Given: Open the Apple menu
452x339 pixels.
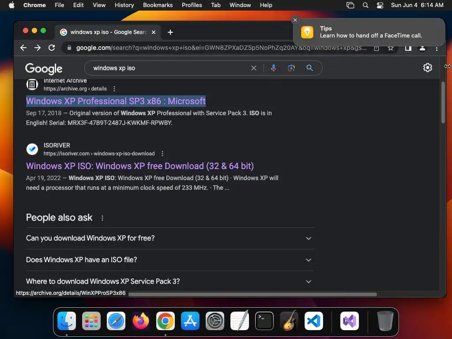Looking at the screenshot, I should 11,5.
